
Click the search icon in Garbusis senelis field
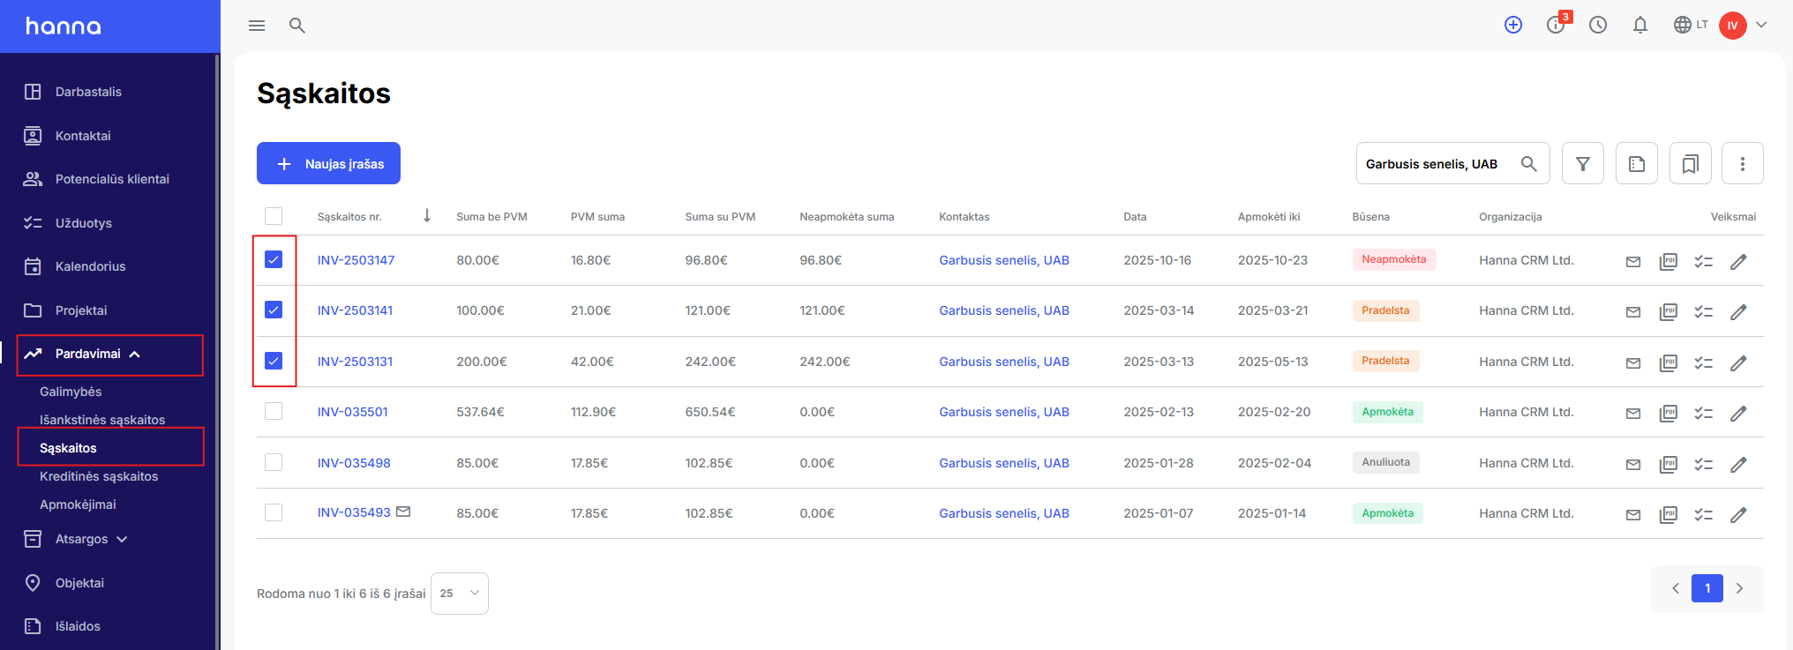[x=1529, y=164]
